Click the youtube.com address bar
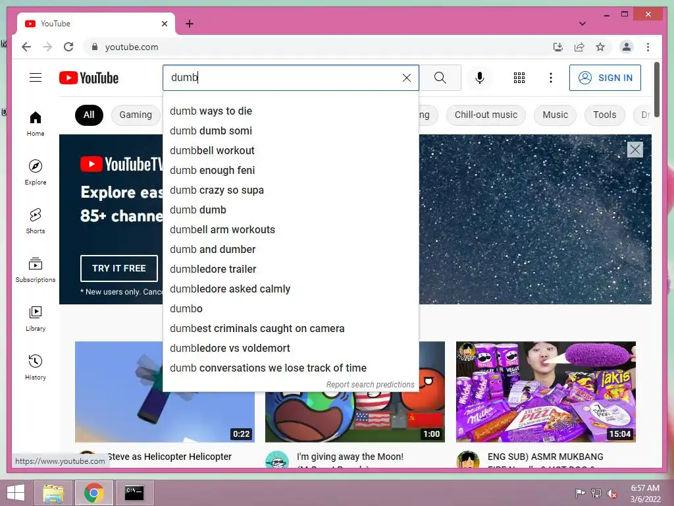The width and height of the screenshot is (674, 506). [318, 47]
